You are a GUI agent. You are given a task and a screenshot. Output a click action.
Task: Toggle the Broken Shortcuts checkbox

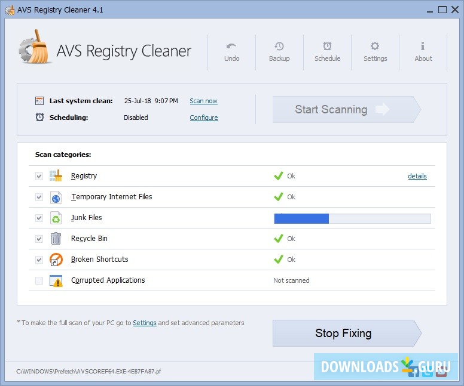click(39, 260)
